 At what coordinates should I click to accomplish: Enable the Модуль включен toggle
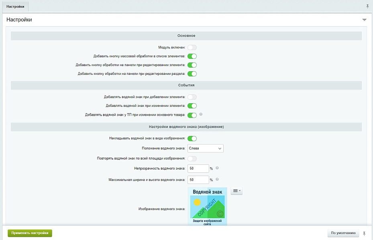tap(192, 48)
